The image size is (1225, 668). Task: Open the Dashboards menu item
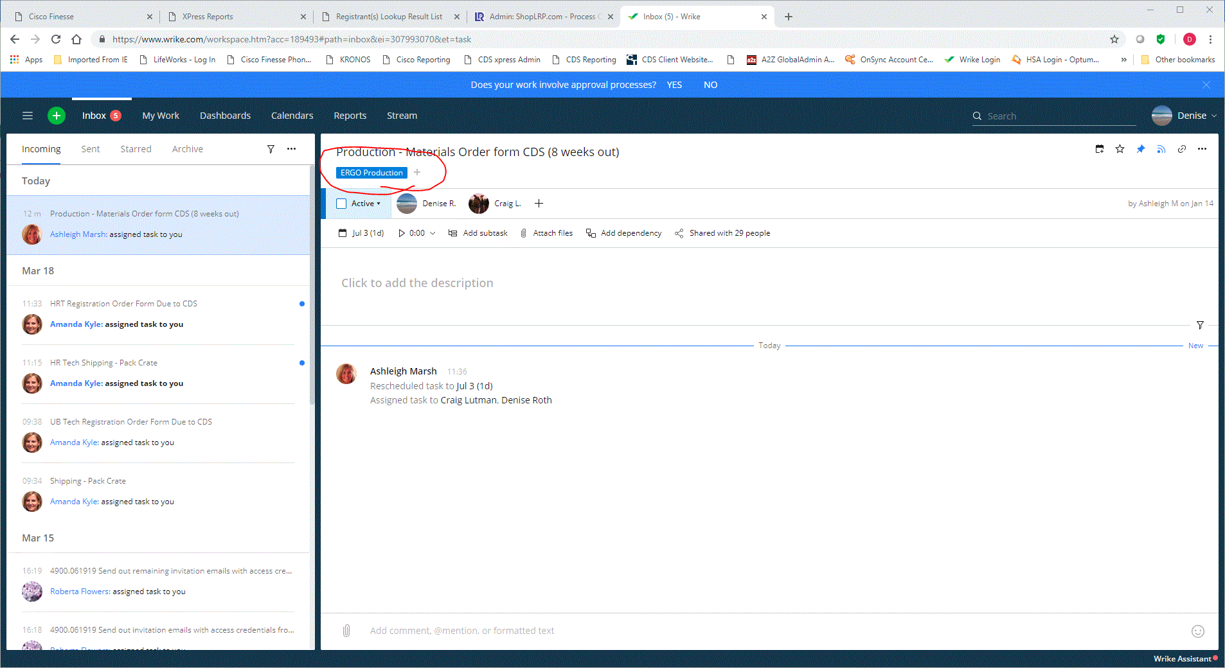225,116
